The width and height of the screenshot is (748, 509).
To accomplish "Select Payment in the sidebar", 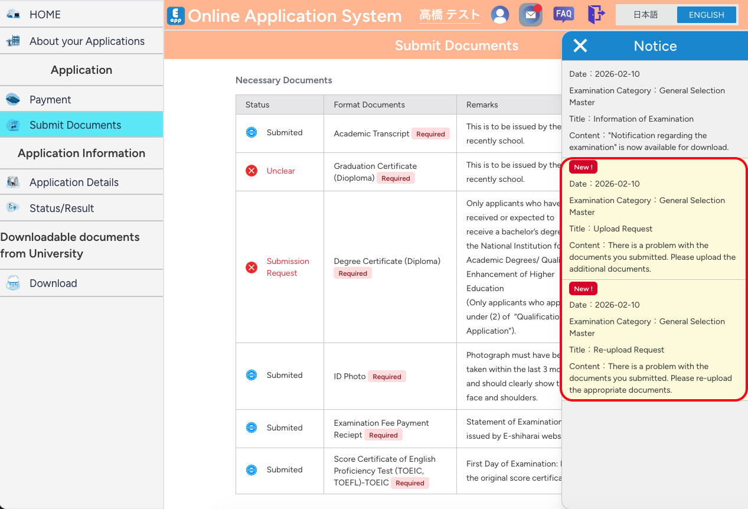I will tap(50, 100).
